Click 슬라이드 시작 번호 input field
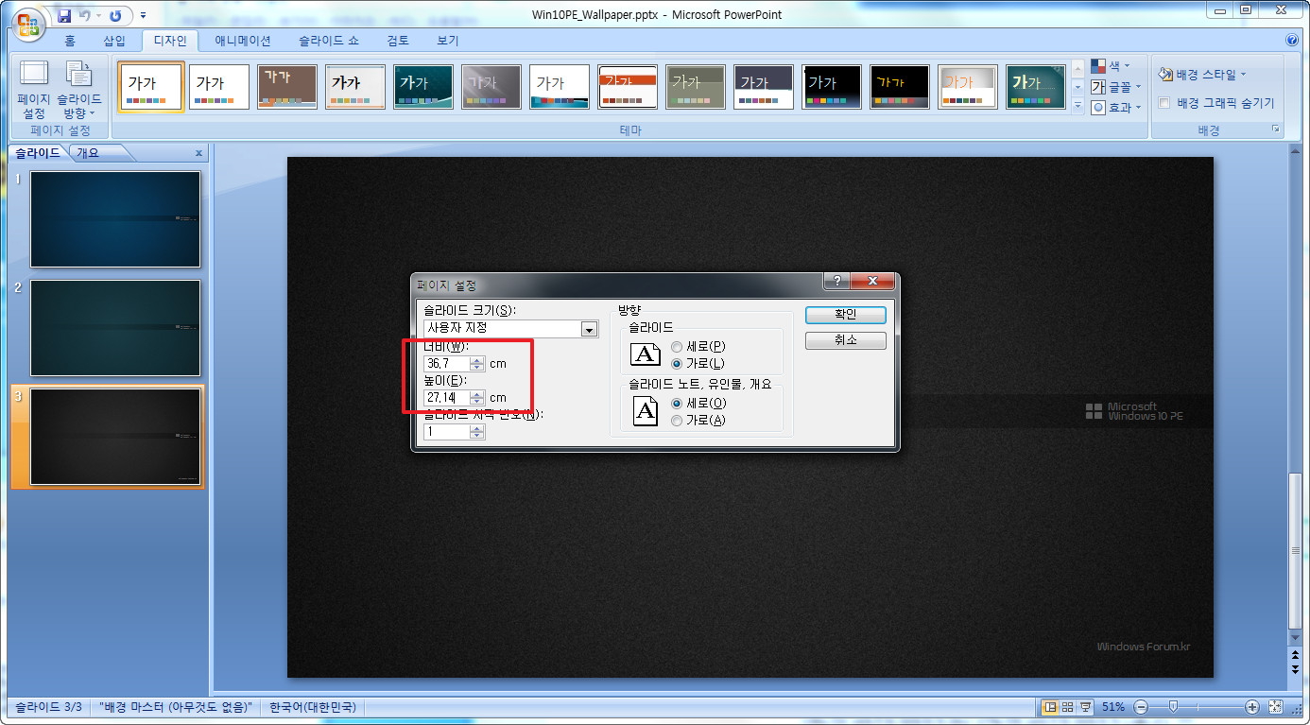Screen dimensions: 1310x725 (447, 431)
